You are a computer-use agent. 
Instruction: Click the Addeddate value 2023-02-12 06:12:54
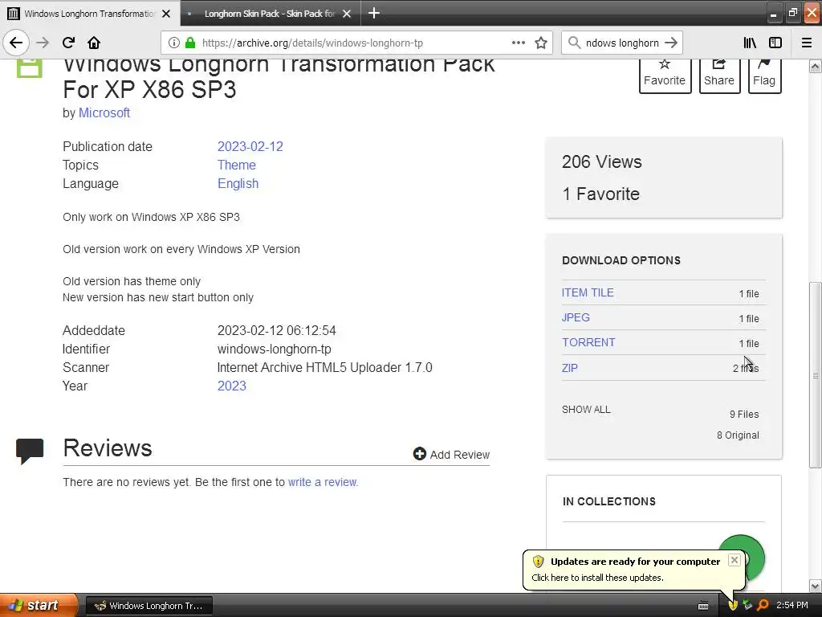tap(277, 330)
